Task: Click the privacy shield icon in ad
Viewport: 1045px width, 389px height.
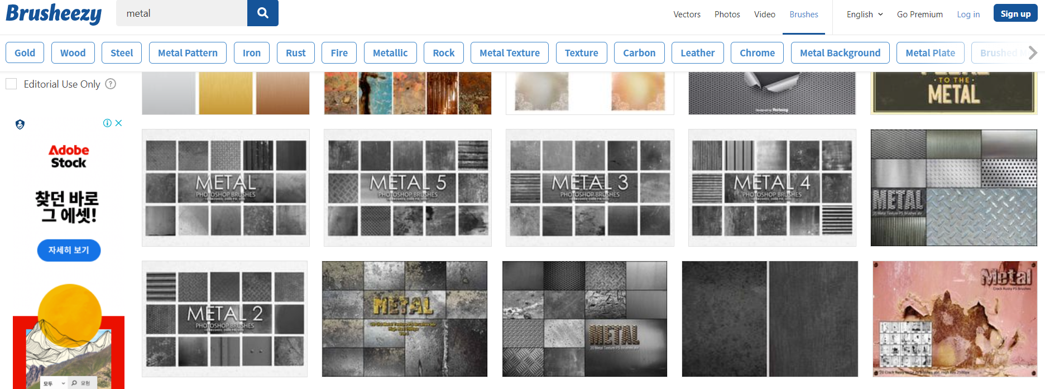Action: [x=20, y=124]
